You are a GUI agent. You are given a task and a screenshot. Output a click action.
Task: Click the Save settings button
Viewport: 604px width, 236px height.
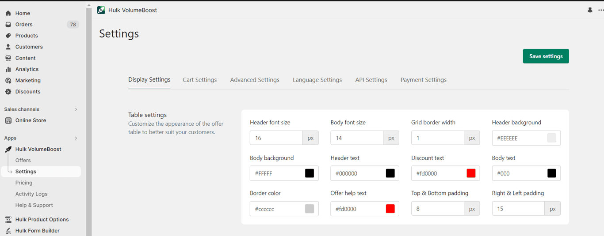pos(546,56)
